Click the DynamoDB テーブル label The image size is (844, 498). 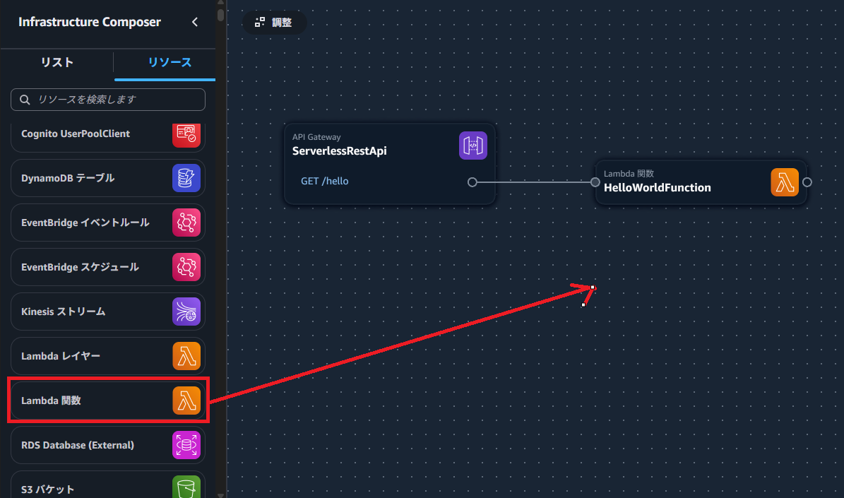(x=68, y=178)
